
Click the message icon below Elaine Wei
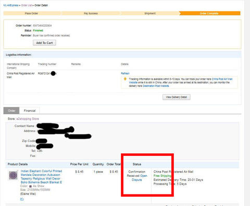(x=22, y=199)
